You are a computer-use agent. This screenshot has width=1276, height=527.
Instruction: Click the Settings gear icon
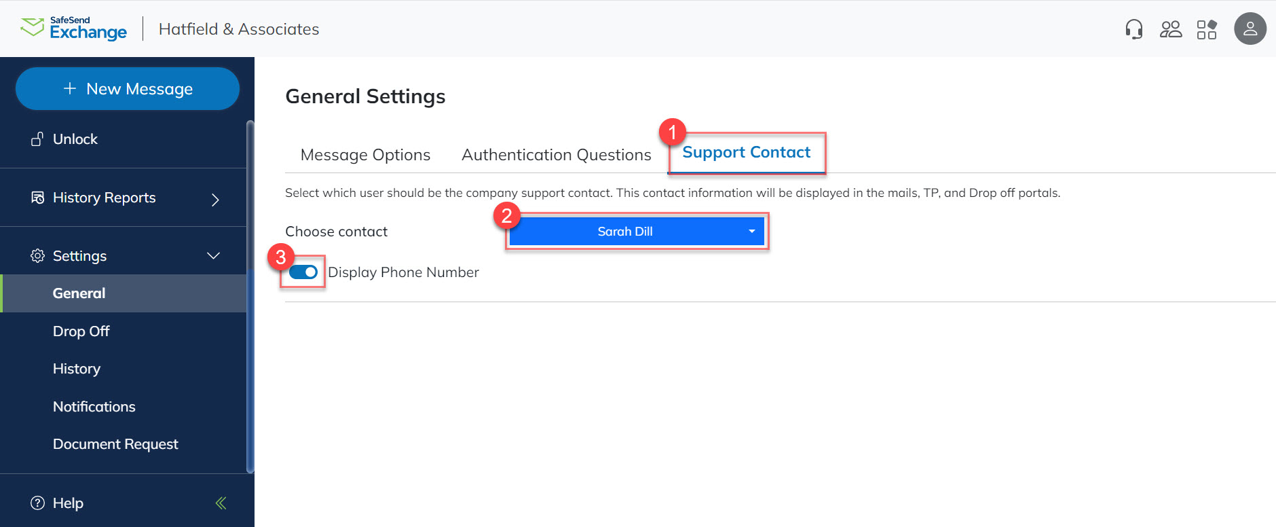[37, 256]
